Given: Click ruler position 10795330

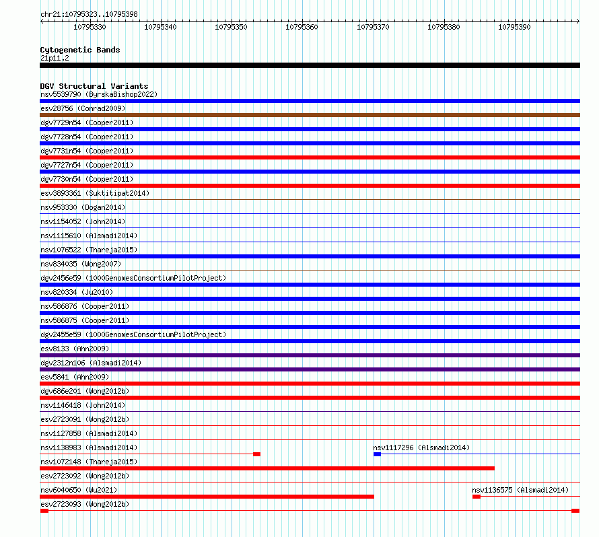Looking at the screenshot, I should tap(90, 27).
